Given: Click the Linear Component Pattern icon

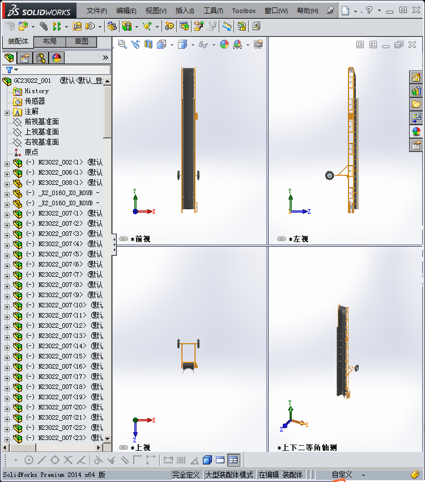Looking at the screenshot, I should (57, 26).
